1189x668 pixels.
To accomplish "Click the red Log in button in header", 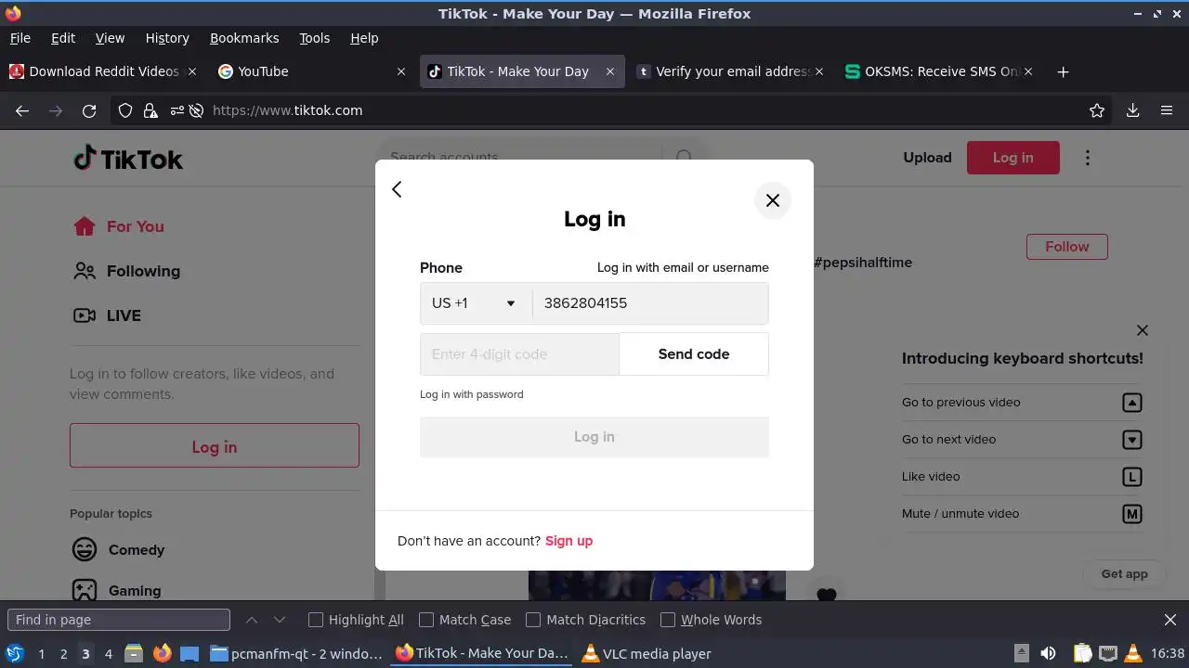I will pyautogui.click(x=1013, y=158).
